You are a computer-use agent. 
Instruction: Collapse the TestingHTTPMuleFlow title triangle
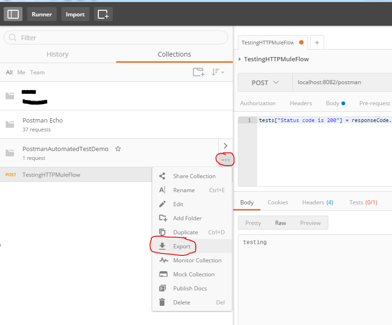point(240,59)
